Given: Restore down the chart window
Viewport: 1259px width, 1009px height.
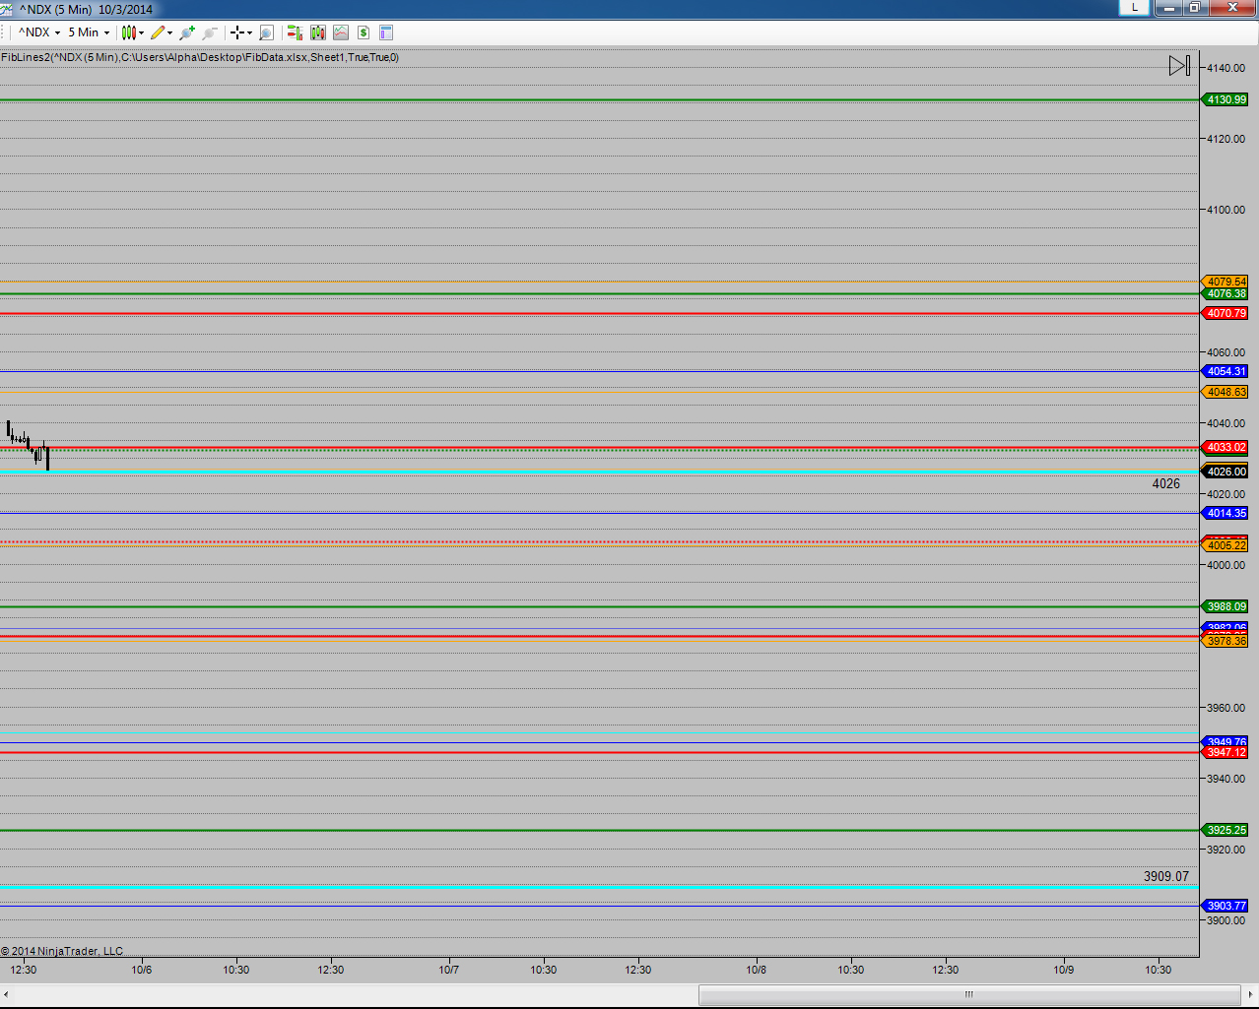Looking at the screenshot, I should [x=1195, y=8].
